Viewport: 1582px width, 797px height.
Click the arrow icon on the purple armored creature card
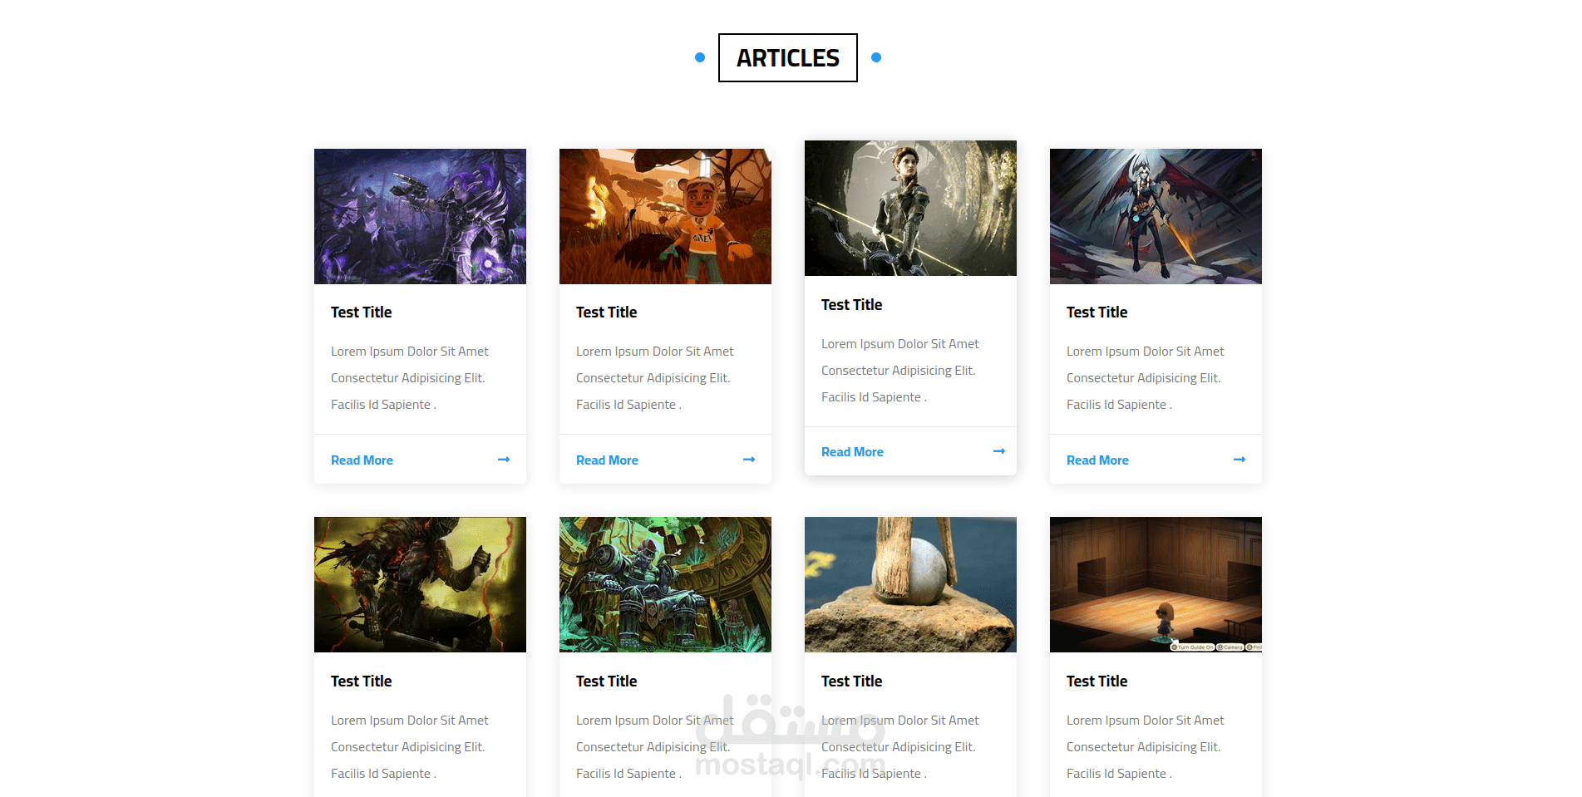504,460
